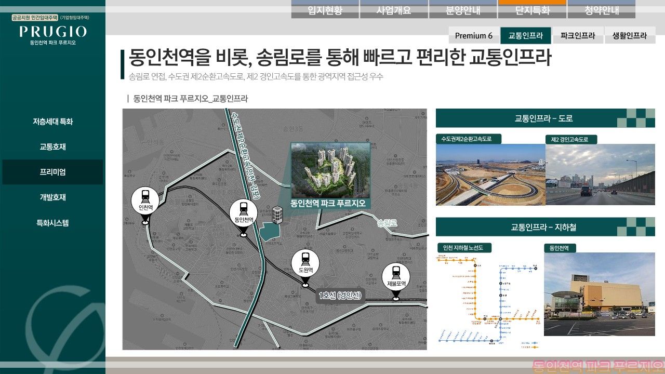Screen dimensions: 665x374
Task: Open the 단지특화 top menu
Action: [532, 9]
